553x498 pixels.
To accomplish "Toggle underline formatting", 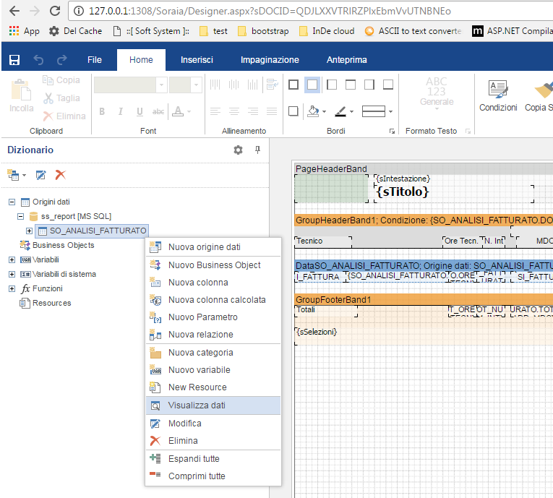I will tap(140, 112).
